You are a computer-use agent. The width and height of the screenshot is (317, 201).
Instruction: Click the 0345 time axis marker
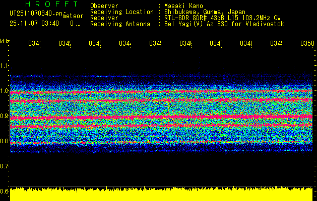155,43
